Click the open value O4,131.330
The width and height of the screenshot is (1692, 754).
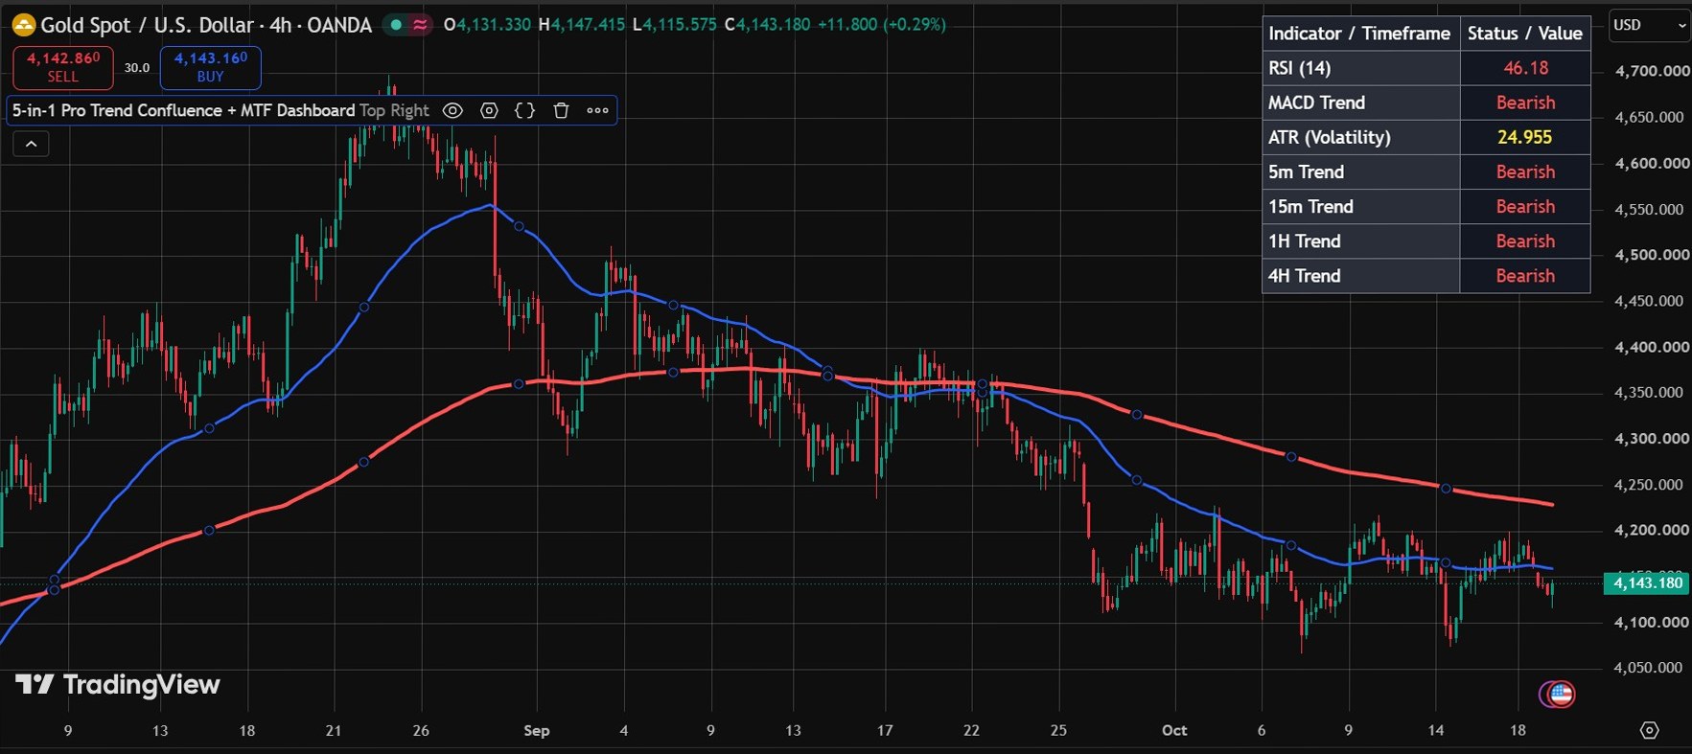pos(487,25)
